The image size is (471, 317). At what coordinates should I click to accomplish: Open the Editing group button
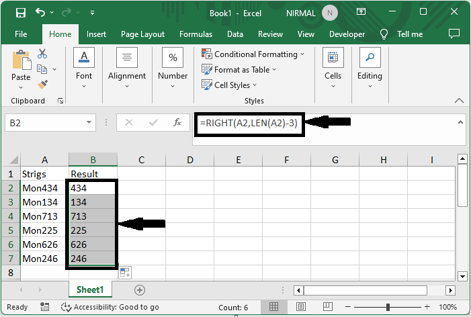pyautogui.click(x=370, y=68)
